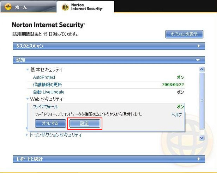Click the 2008/06/22 update date
217x173 pixels.
[173, 85]
